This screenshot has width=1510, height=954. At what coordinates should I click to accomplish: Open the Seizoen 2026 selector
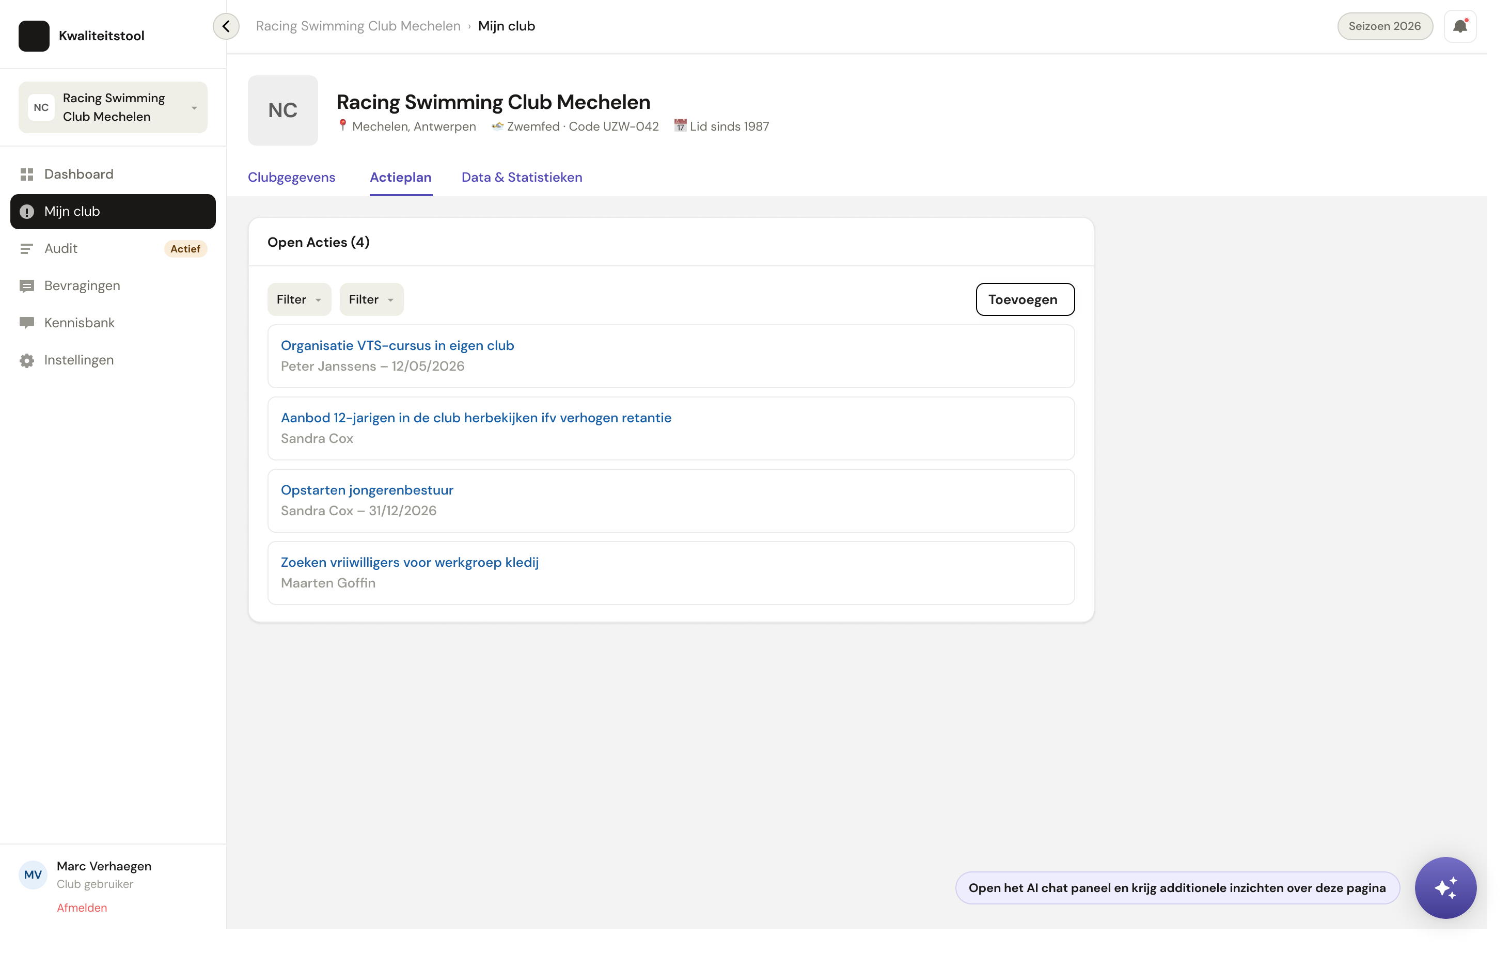1385,26
